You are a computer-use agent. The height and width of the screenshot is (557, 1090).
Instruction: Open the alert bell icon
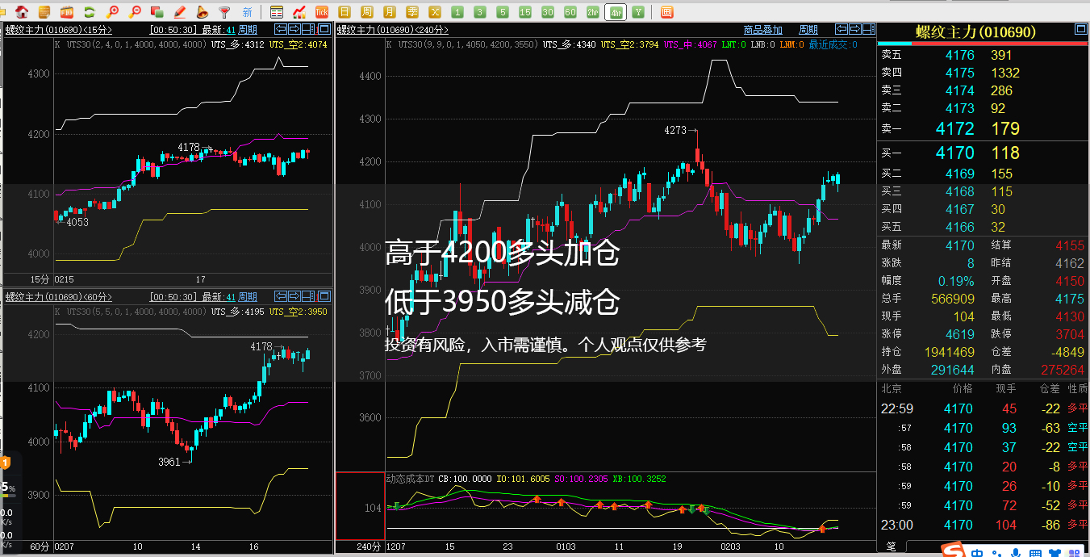coord(202,12)
